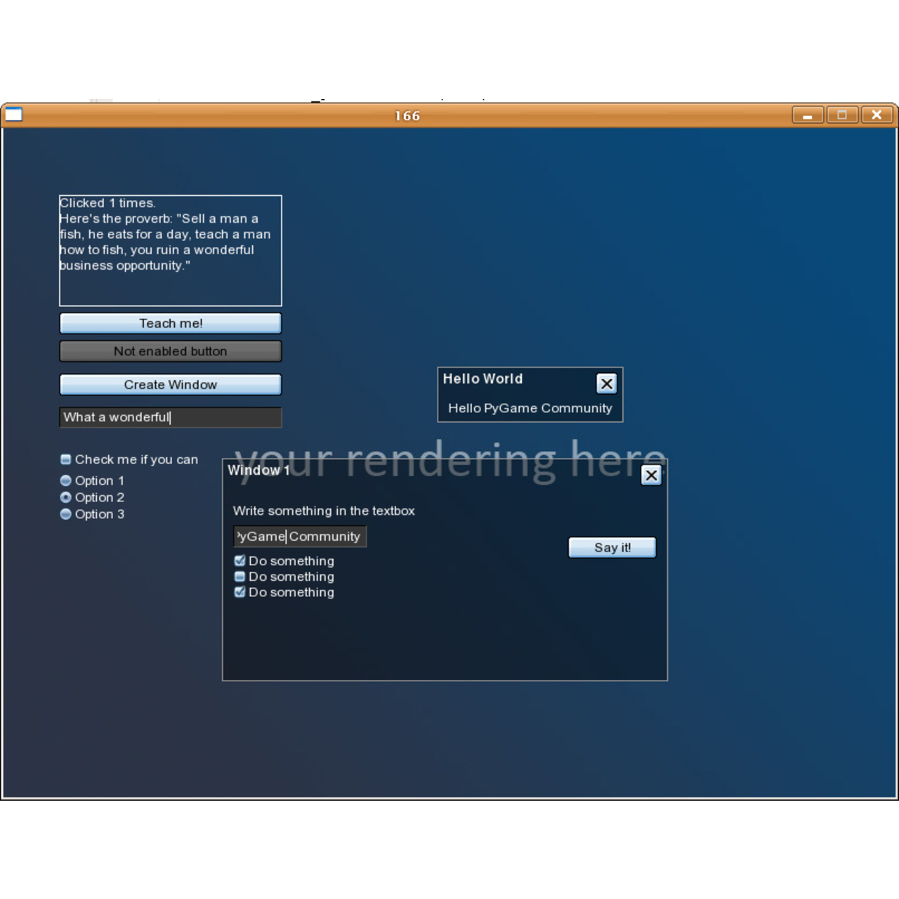The image size is (899, 899).
Task: Minimize the 166 application window
Action: [x=807, y=114]
